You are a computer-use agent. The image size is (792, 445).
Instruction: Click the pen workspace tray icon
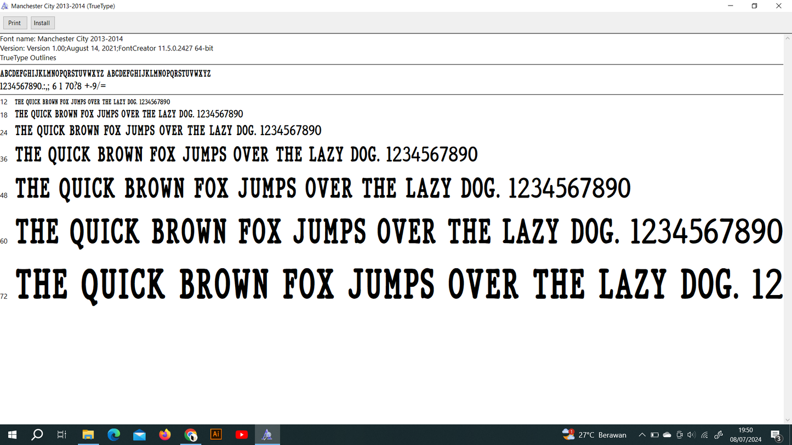click(719, 435)
